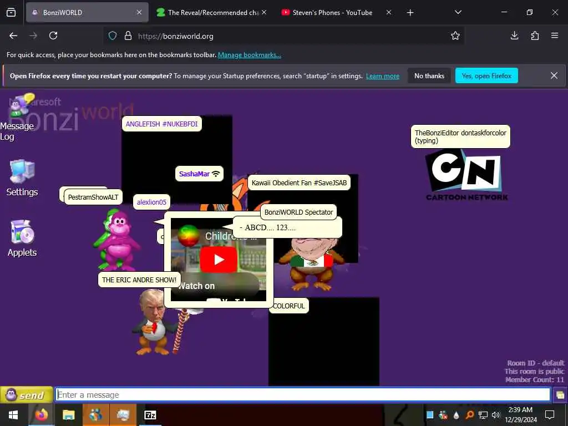
Task: Click Yes, open Firefox button
Action: [x=486, y=75]
